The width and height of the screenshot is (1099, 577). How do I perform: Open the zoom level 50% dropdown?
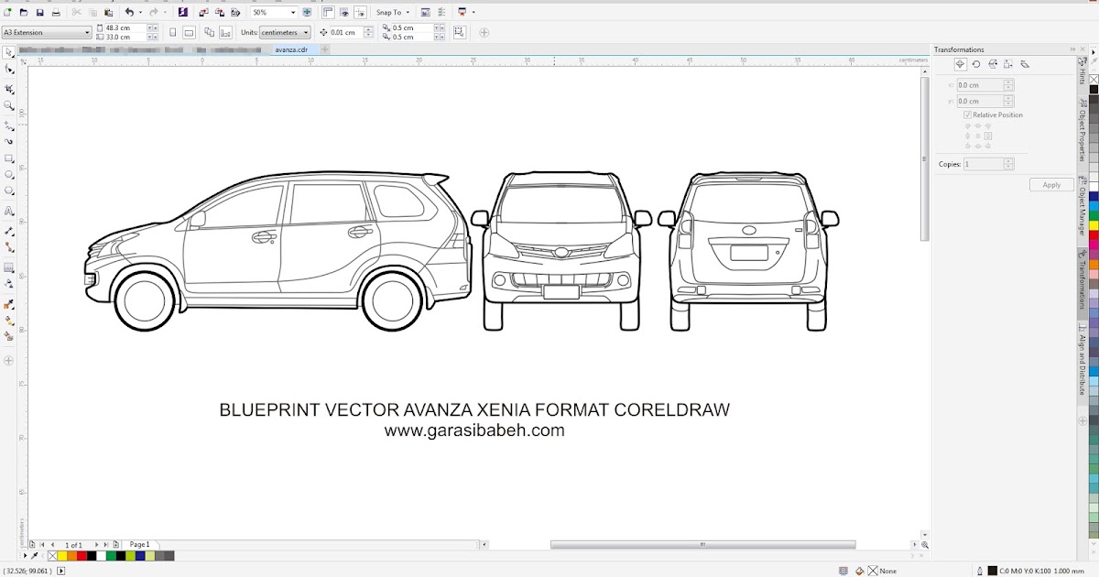[x=294, y=13]
